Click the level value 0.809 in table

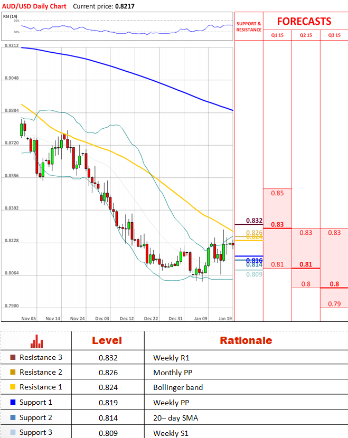tap(108, 433)
